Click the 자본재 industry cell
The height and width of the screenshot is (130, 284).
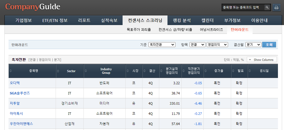[x=104, y=124]
